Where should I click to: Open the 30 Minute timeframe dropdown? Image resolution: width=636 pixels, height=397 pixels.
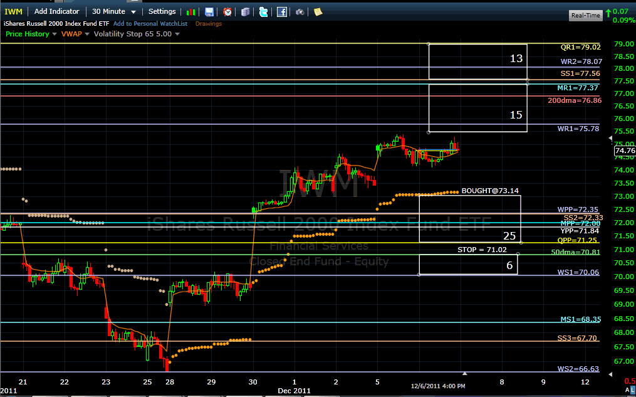pyautogui.click(x=113, y=11)
